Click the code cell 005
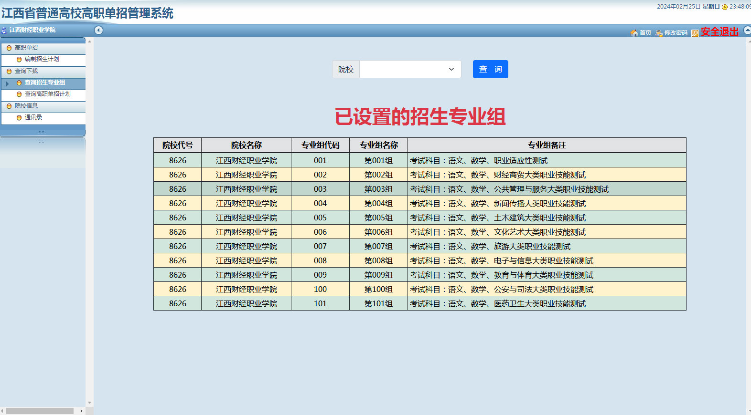The height and width of the screenshot is (415, 751). click(x=320, y=218)
